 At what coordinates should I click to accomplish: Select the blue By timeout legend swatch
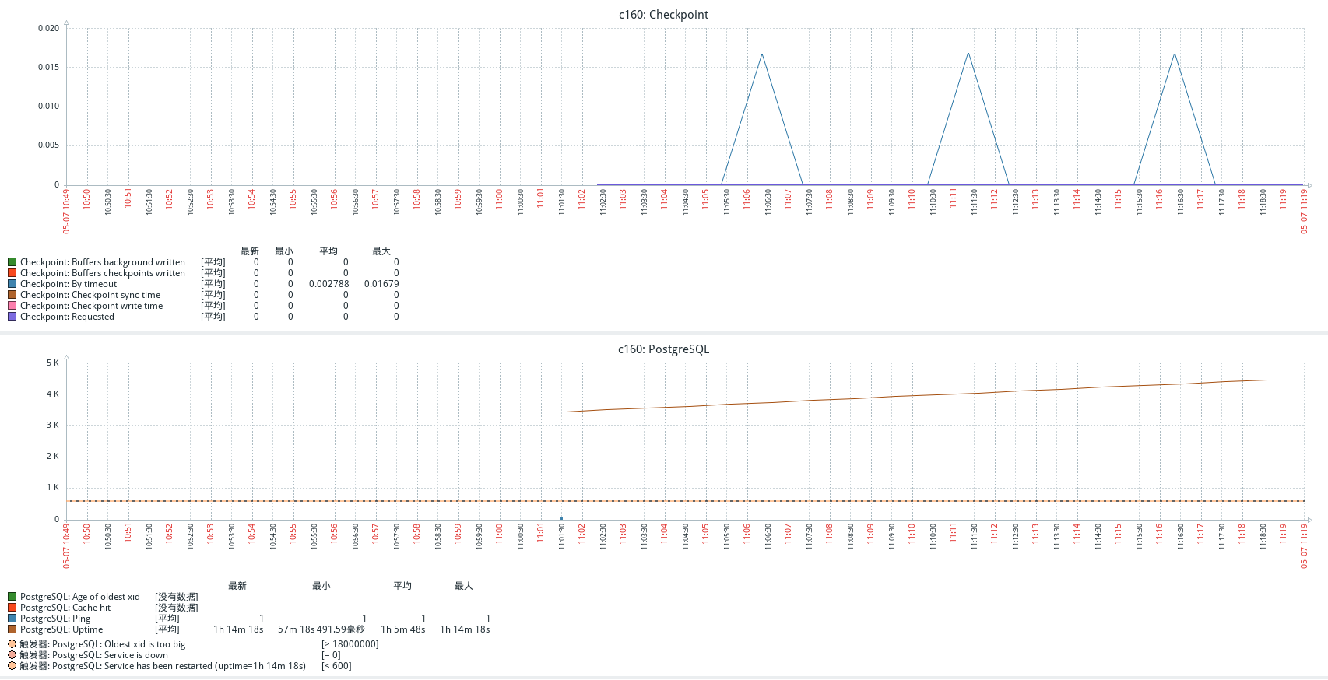pos(12,284)
